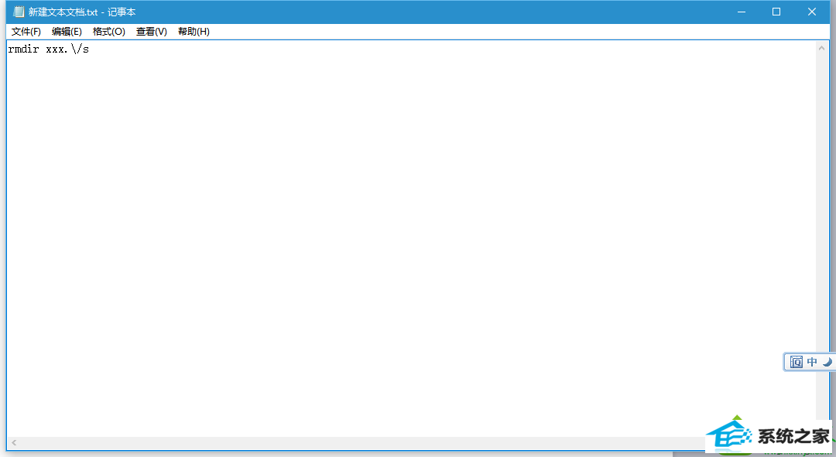
Task: Click the horizontal scrollbar left arrow
Action: tap(14, 442)
